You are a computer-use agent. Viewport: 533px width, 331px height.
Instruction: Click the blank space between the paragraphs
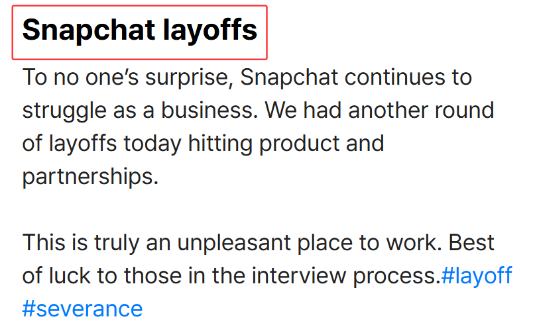[259, 210]
